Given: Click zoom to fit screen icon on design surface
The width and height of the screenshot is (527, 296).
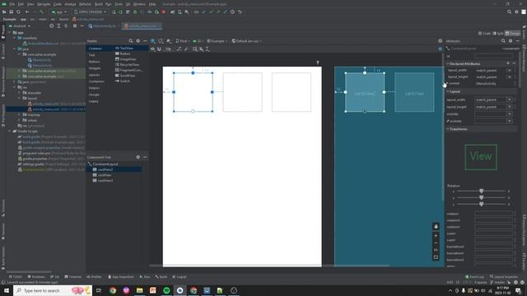Looking at the screenshot, I should pos(436,257).
